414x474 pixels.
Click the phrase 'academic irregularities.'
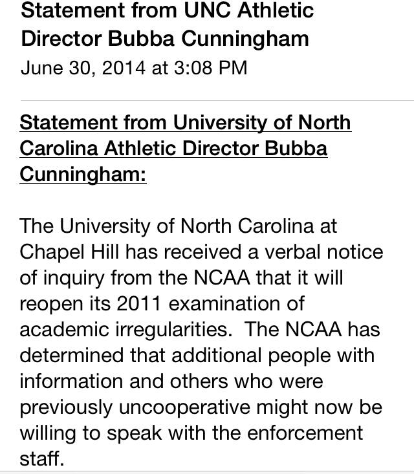[125, 330]
